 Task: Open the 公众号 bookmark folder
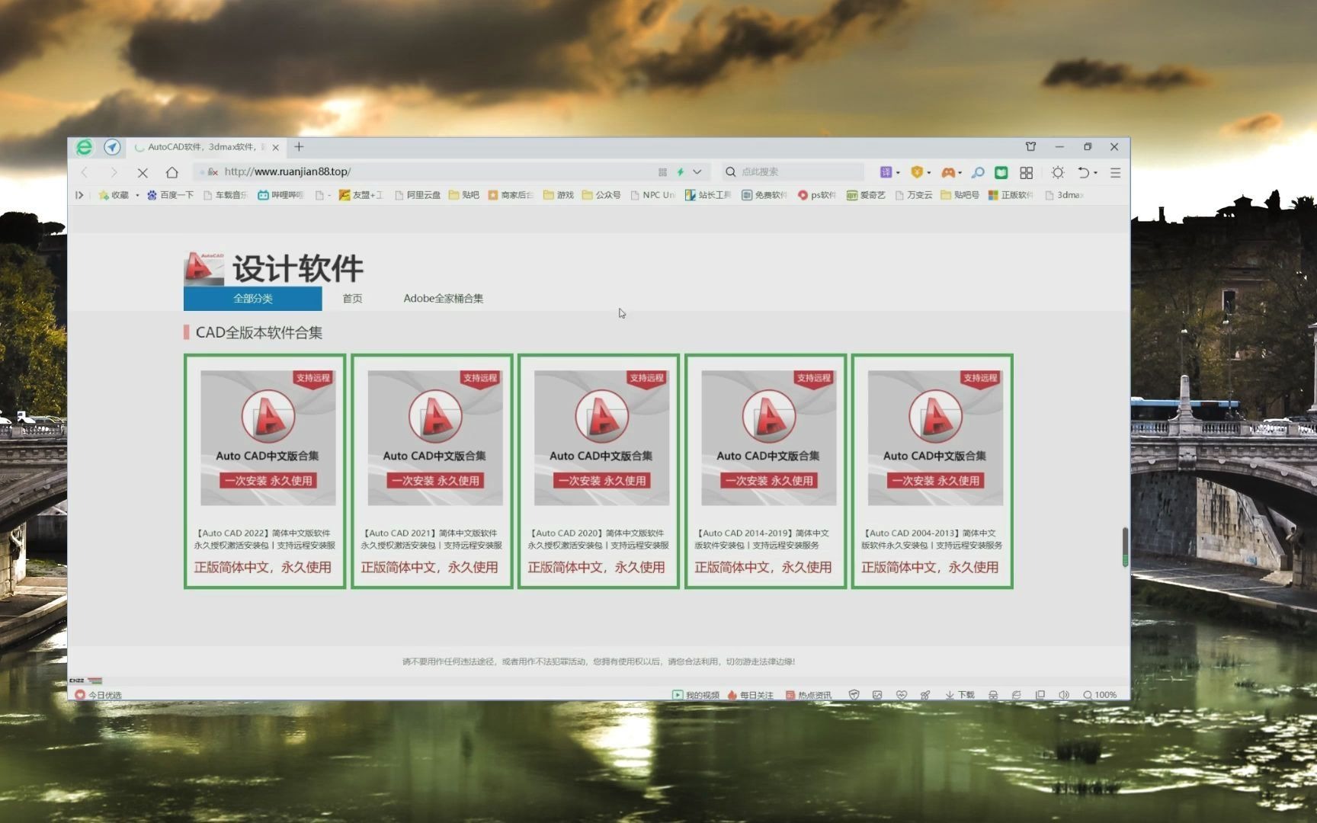601,195
